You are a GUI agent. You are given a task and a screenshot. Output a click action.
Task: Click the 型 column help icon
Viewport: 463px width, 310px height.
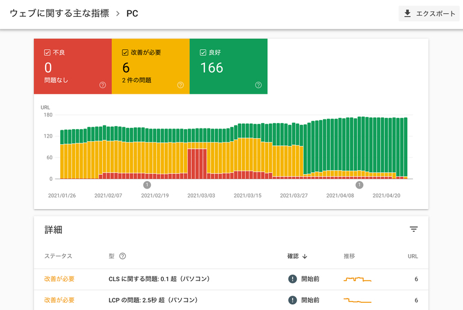[123, 256]
